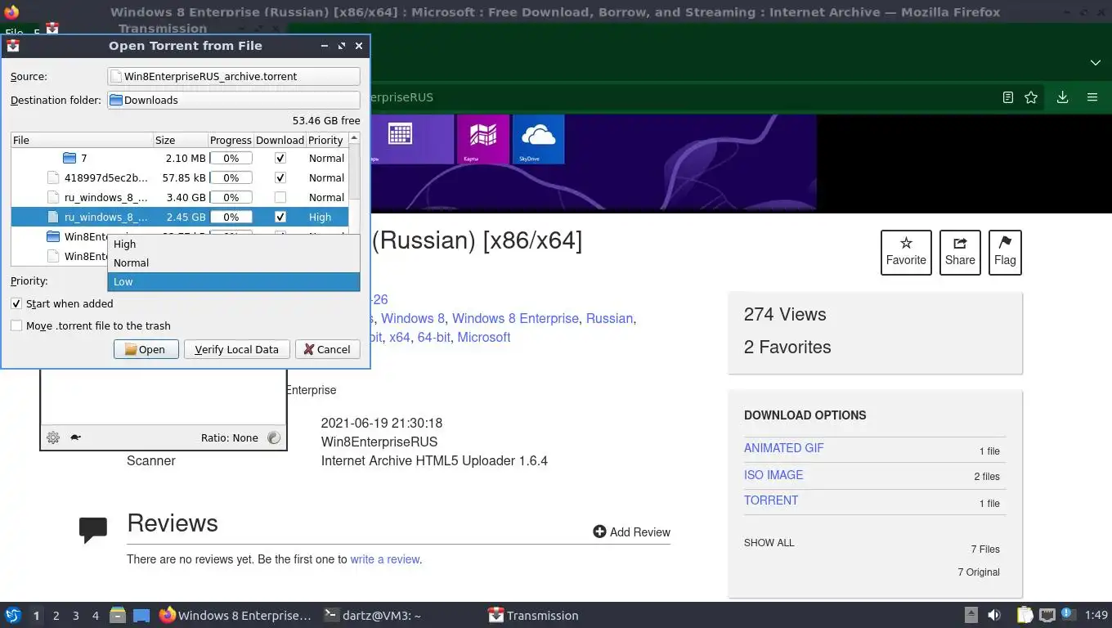This screenshot has height=628, width=1112.
Task: Click scroll-up arrow of the file list
Action: pos(354,138)
